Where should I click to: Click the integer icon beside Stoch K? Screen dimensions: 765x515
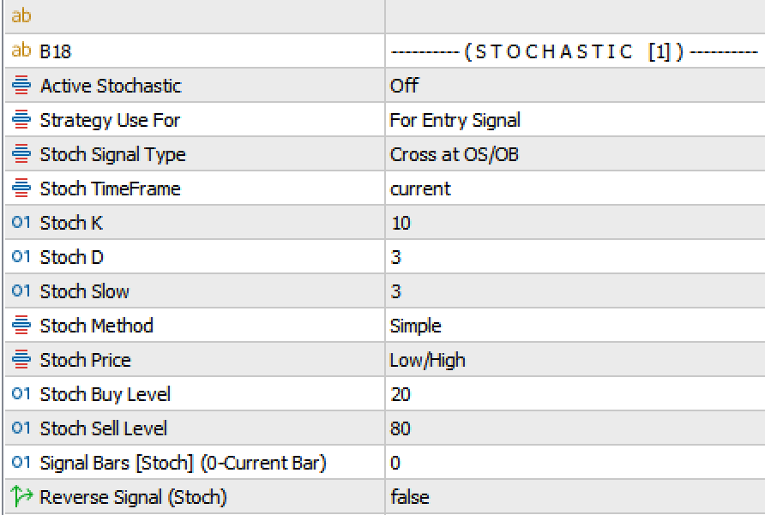coord(21,223)
